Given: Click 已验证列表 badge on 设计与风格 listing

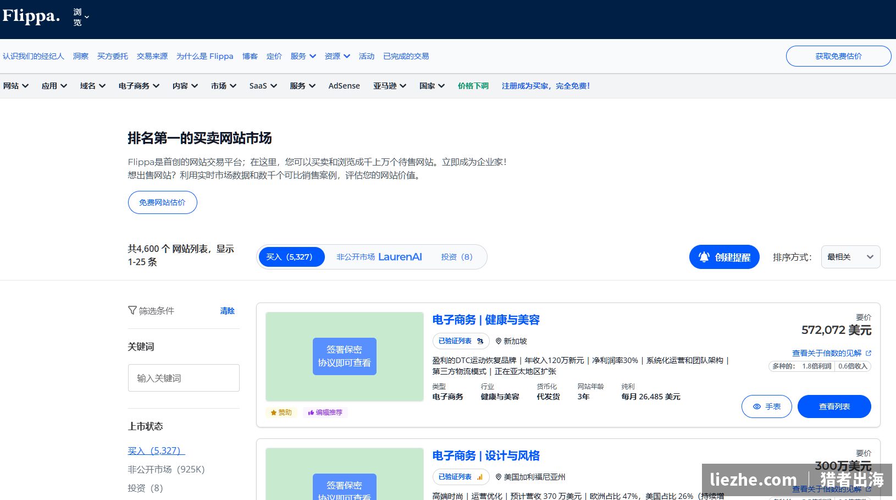Looking at the screenshot, I should coord(461,477).
